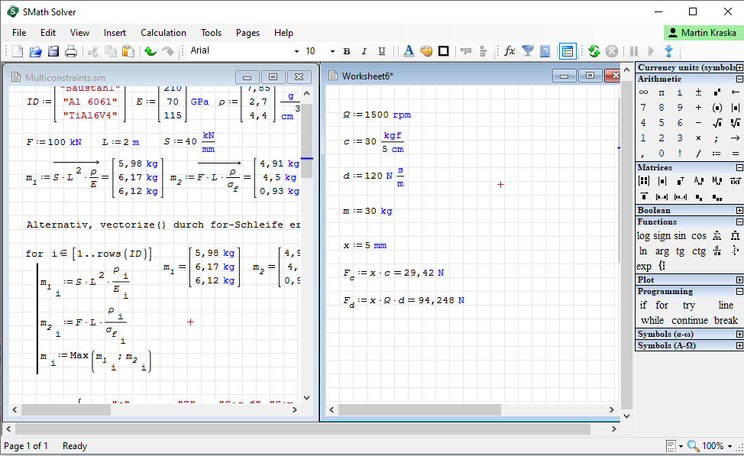The height and width of the screenshot is (456, 744).
Task: Click the Worksheet6 window title bar
Action: [x=443, y=76]
